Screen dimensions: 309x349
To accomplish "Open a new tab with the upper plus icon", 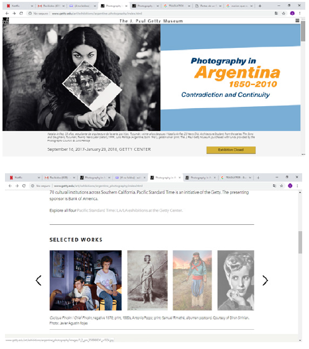I will [x=260, y=6].
